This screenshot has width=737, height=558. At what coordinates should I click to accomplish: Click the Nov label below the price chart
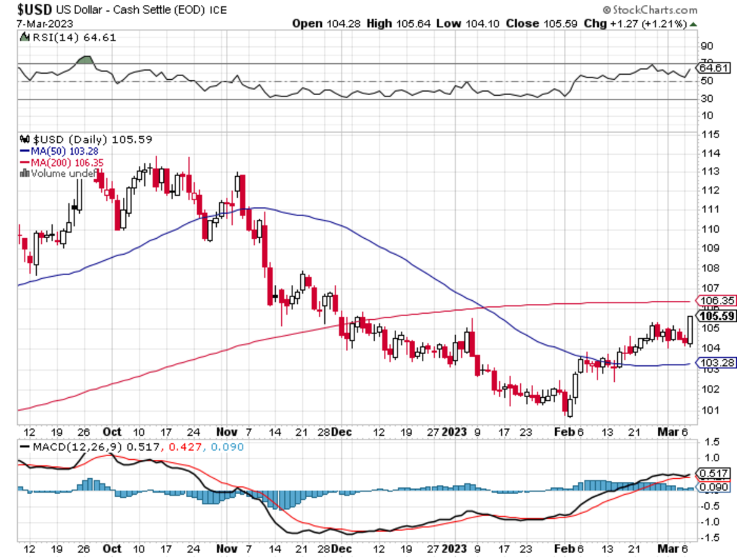coord(227,432)
